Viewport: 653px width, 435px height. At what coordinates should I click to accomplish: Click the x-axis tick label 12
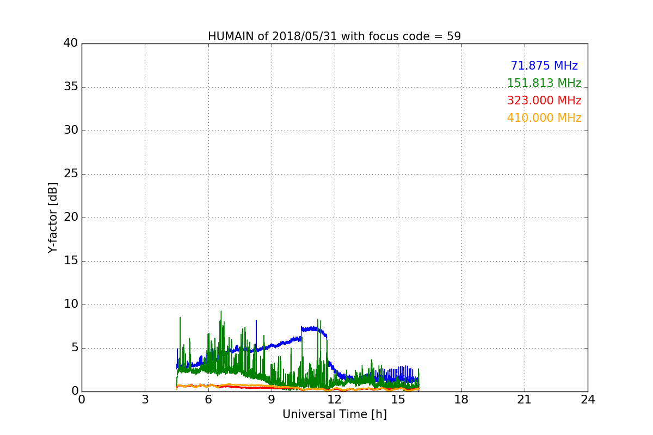tap(335, 400)
